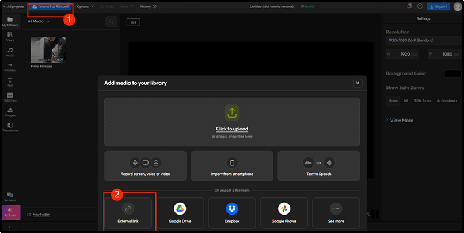Open the Resolution dropdown
The height and width of the screenshot is (233, 464).
tap(423, 40)
